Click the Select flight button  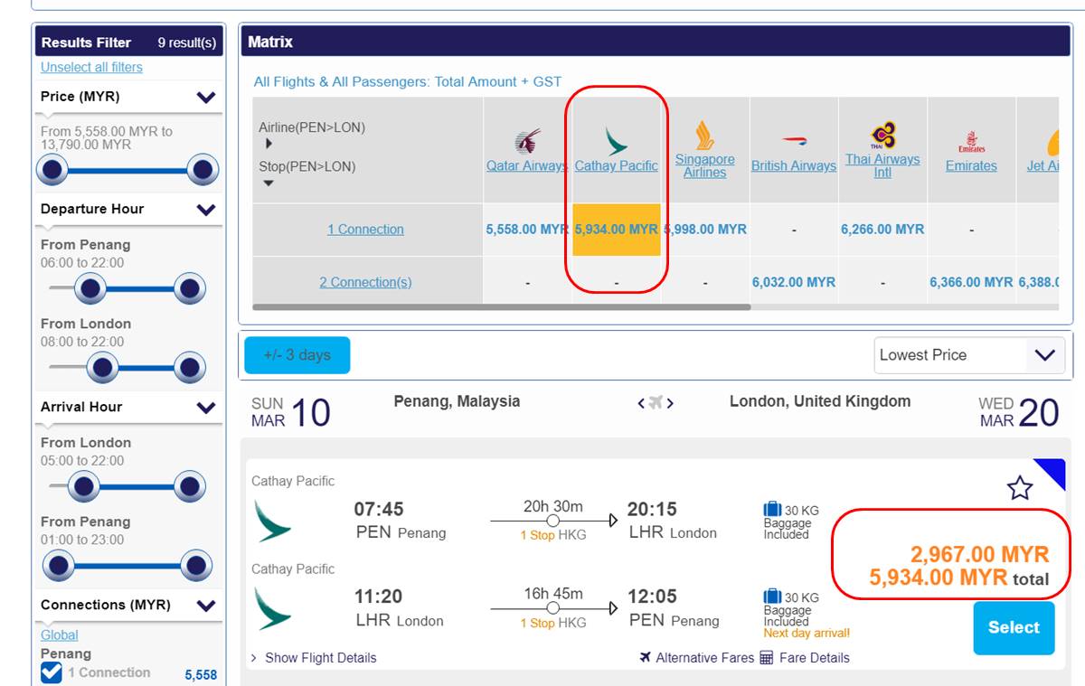coord(1014,627)
